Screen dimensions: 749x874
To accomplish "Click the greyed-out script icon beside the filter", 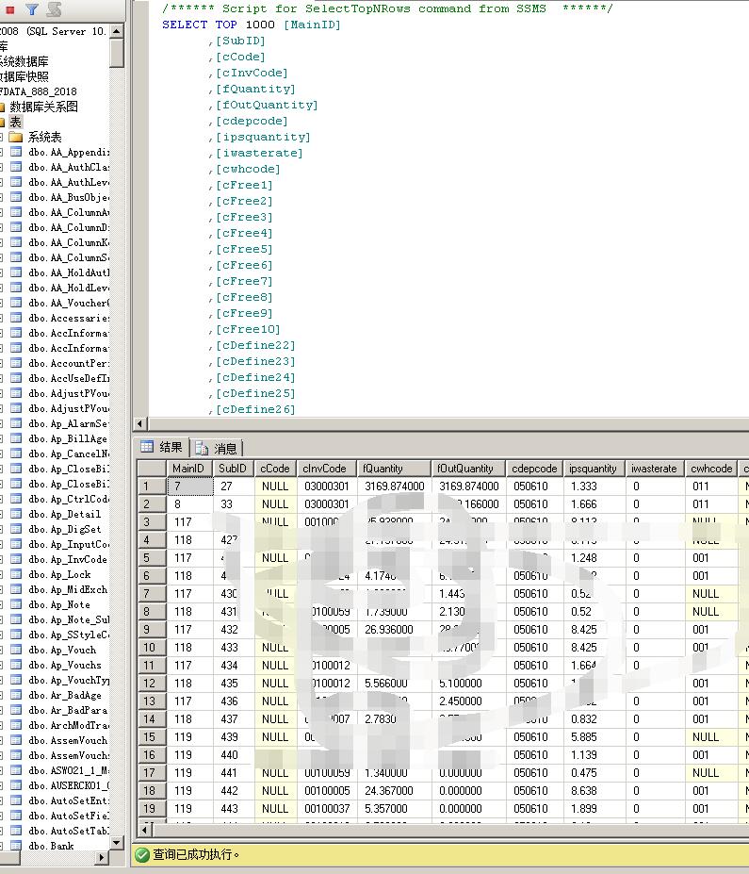I will click(54, 8).
